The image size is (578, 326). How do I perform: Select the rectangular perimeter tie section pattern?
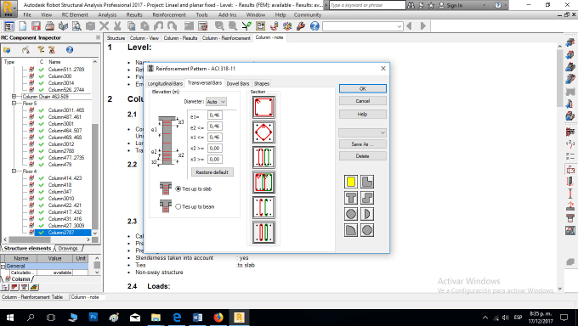(x=263, y=107)
